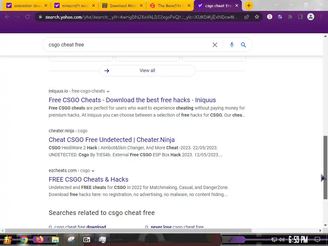Click the 6:59 PM taskbar clock
This screenshot has height=246, width=328.
pyautogui.click(x=298, y=240)
